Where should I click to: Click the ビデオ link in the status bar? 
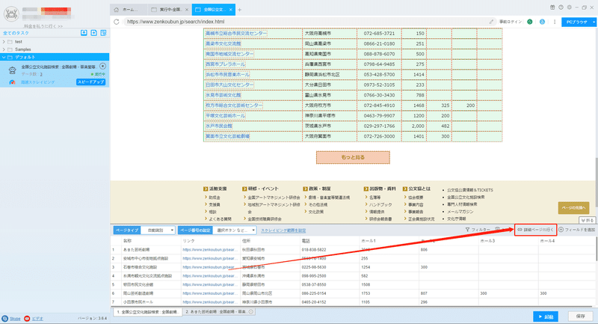coord(37,318)
